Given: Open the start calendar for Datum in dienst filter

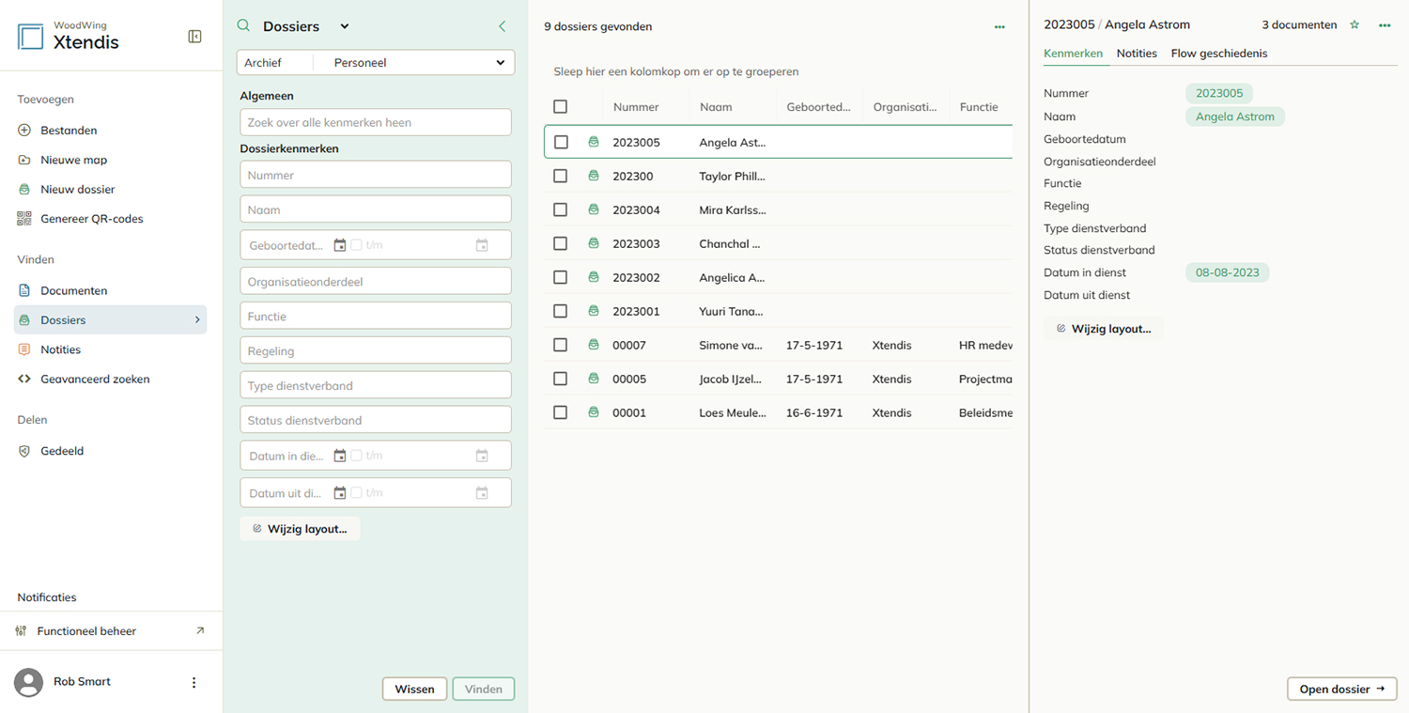Looking at the screenshot, I should pyautogui.click(x=340, y=456).
